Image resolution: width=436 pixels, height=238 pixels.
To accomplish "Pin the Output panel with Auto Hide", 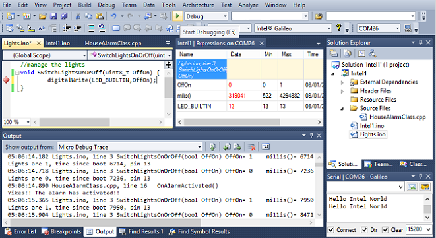I will (311, 135).
